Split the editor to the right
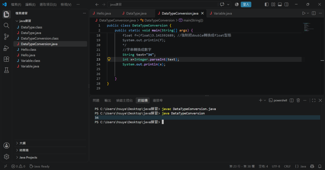325x170 pixels. [314, 13]
